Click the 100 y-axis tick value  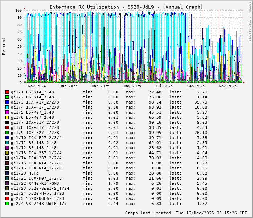tap(19, 10)
